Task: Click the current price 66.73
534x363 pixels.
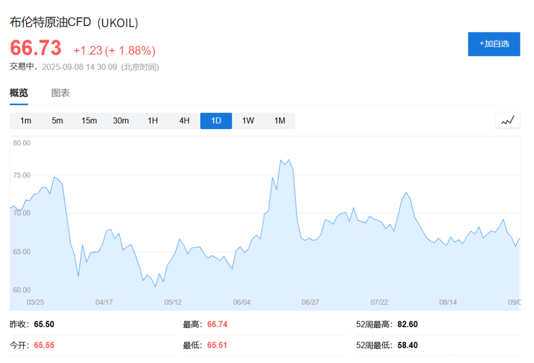Action: click(x=36, y=48)
